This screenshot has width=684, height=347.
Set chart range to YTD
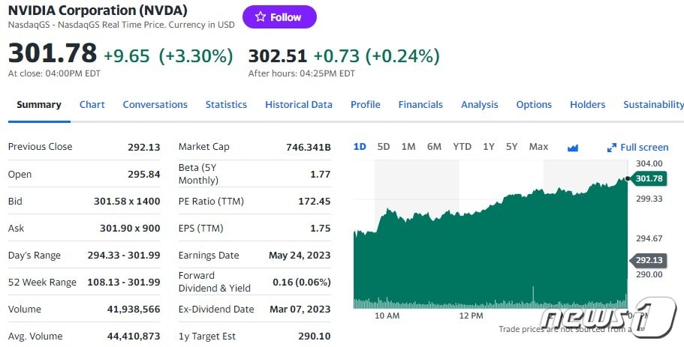pyautogui.click(x=462, y=147)
